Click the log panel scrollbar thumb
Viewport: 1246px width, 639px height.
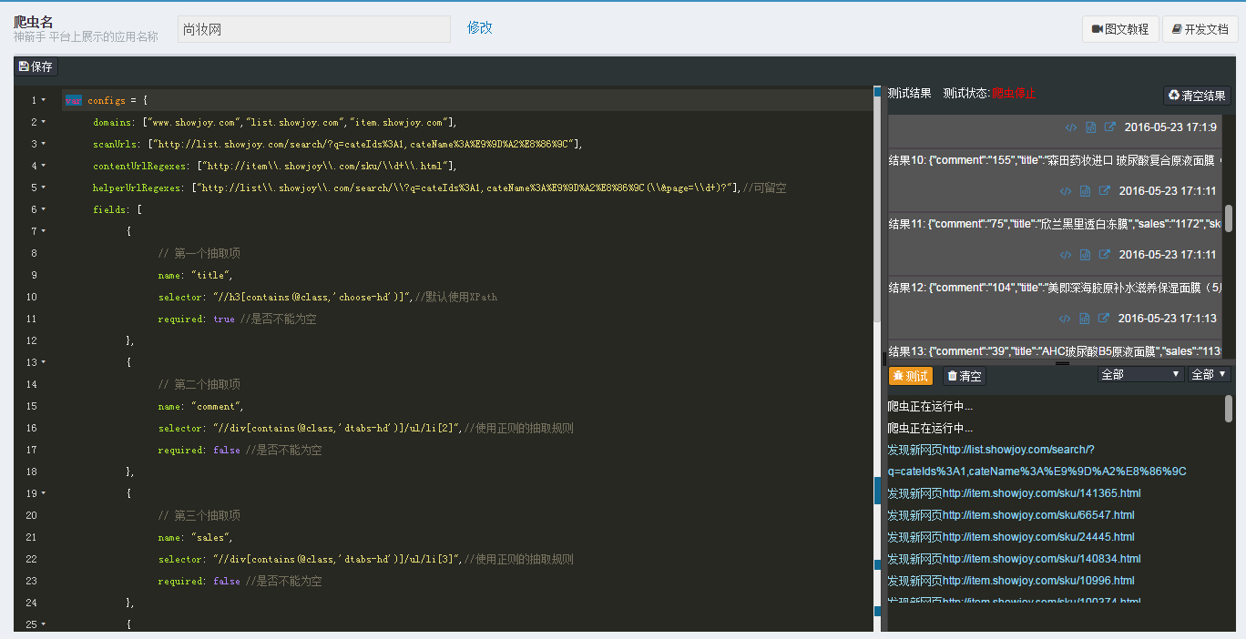pos(1228,409)
